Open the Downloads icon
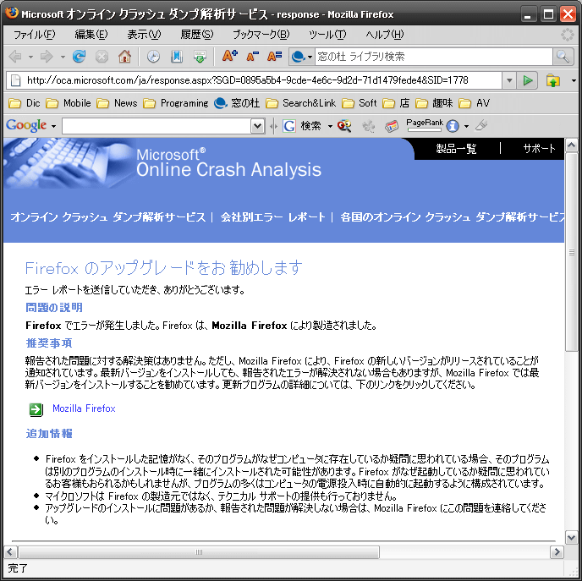582x581 pixels. point(200,57)
